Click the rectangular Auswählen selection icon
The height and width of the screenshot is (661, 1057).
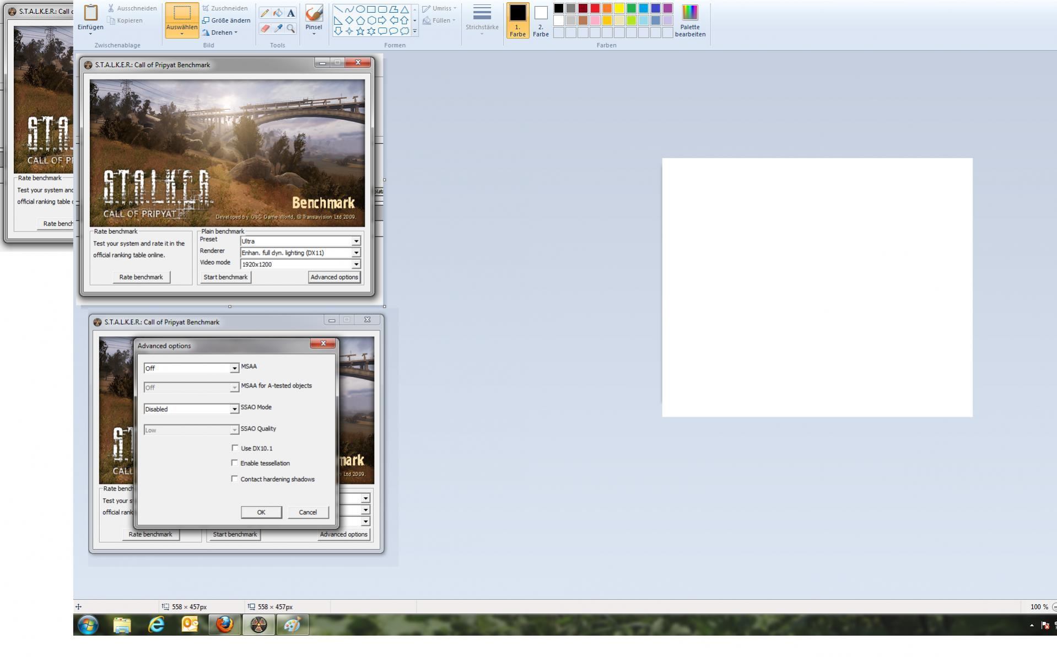pyautogui.click(x=182, y=13)
